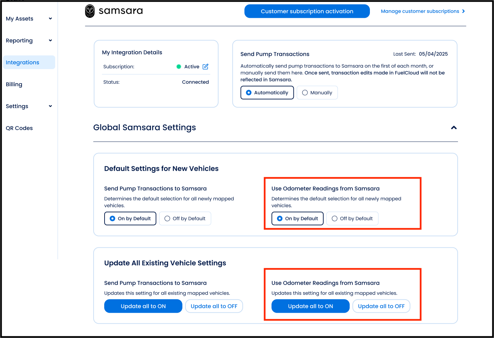This screenshot has height=338, width=494.
Task: Choose Off by Default for pump transactions
Action: (185, 219)
